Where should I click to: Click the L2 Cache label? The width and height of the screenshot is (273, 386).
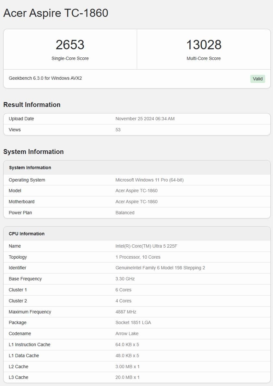point(18,367)
